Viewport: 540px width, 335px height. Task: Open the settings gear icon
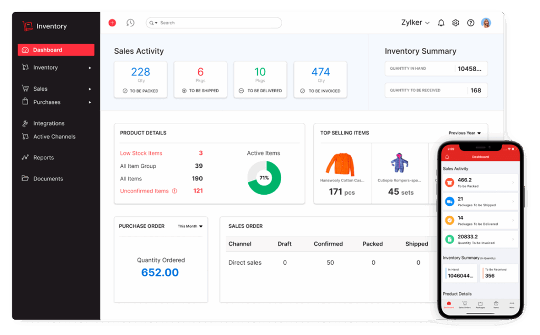coord(456,23)
